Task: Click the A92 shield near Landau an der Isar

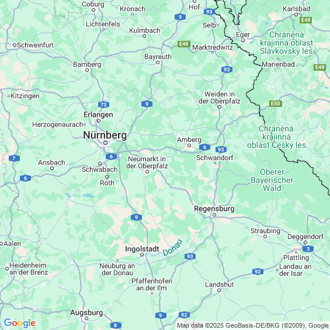Action: [258, 272]
